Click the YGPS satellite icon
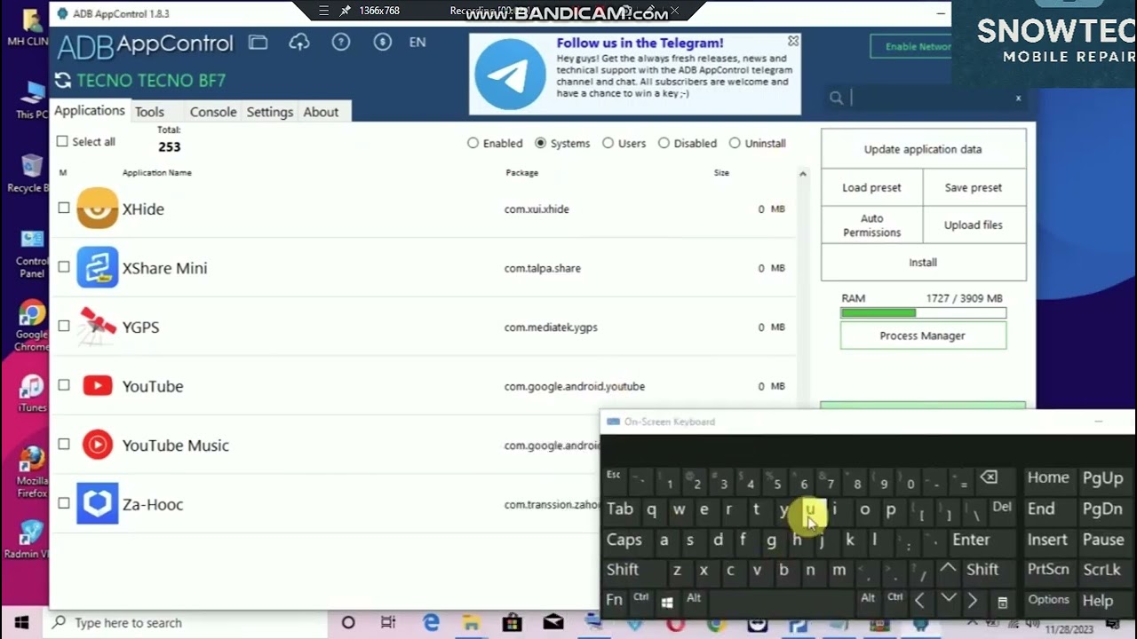Viewport: 1137px width, 639px height. 97,327
